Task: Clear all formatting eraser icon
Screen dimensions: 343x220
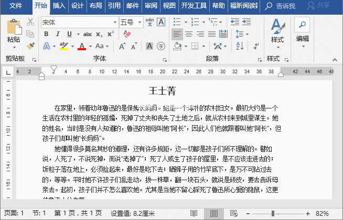Action: pos(127,34)
